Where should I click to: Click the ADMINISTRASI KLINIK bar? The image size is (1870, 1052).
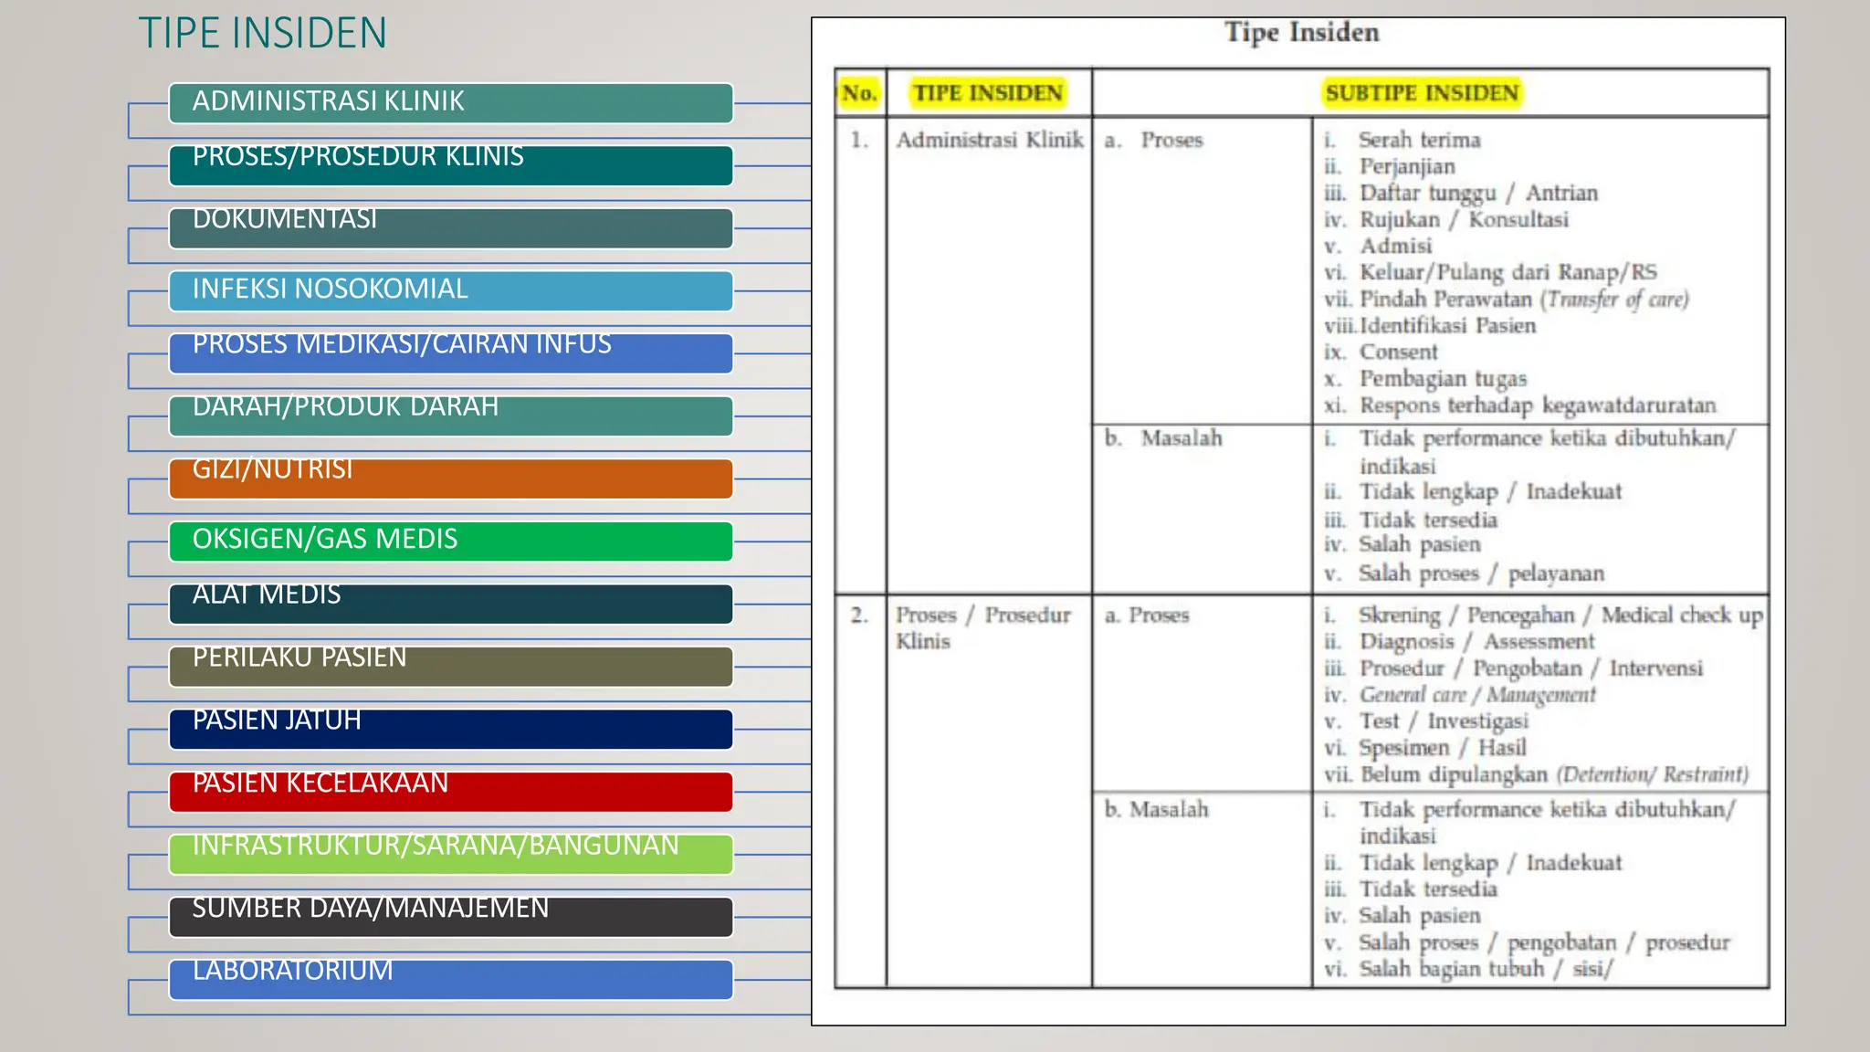pyautogui.click(x=450, y=103)
